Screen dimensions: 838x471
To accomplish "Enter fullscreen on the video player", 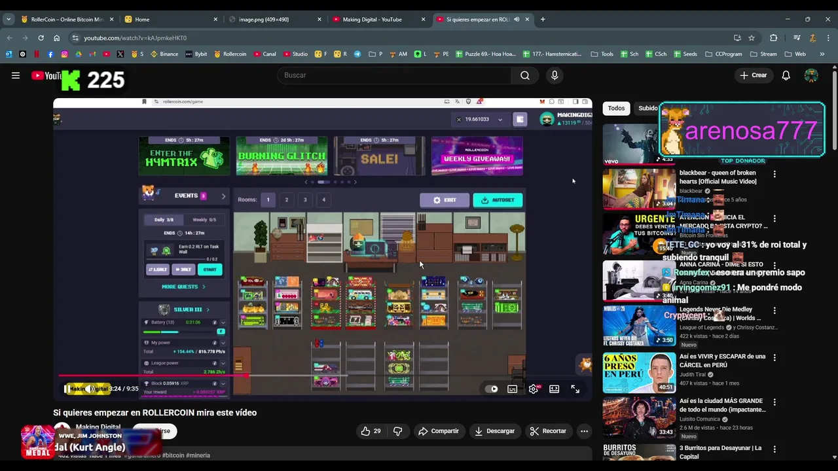I will click(575, 389).
